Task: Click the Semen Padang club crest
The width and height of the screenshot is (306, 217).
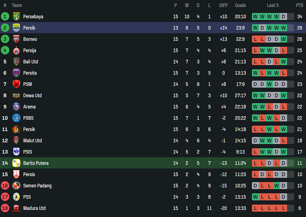Action: (16, 186)
